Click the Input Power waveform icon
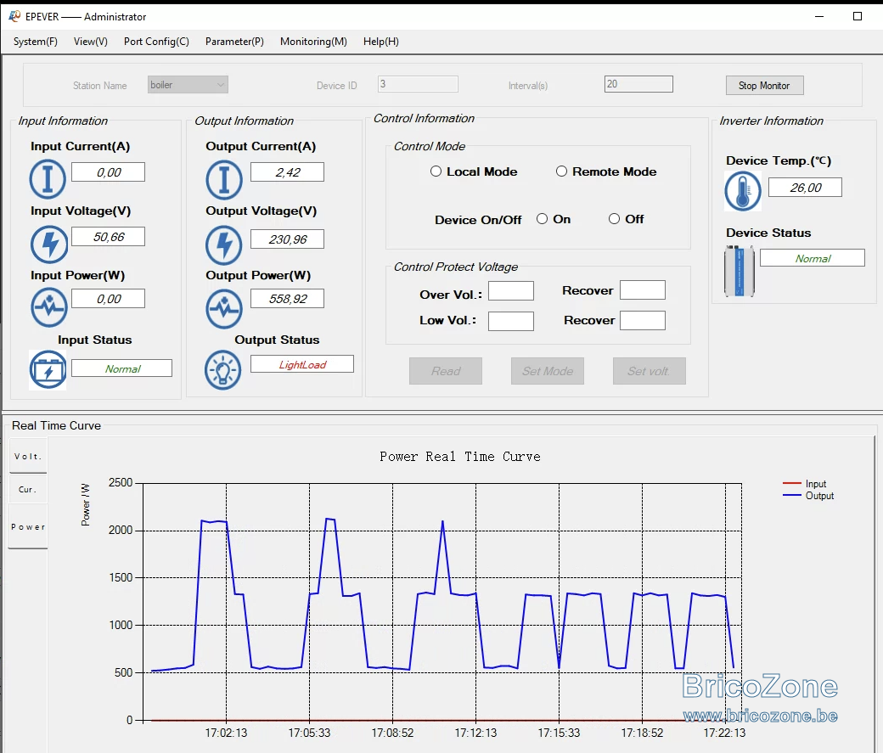The height and width of the screenshot is (753, 883). [49, 307]
